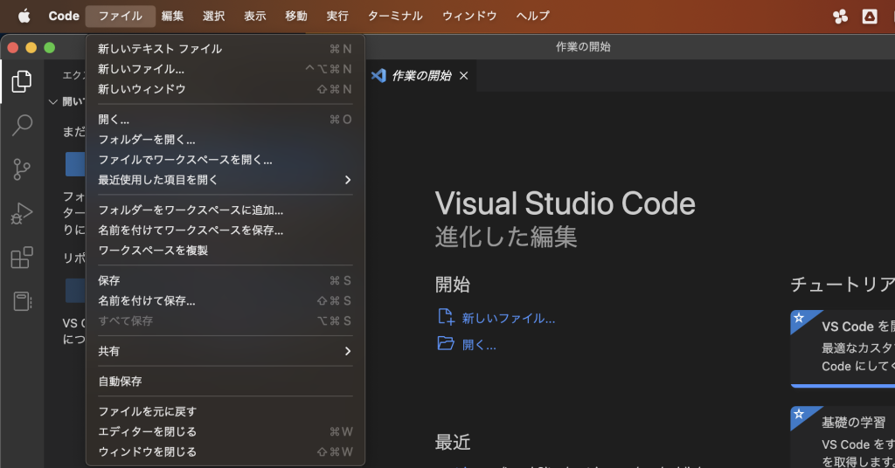Choose 新しいテキスト ファイル from menu
895x468 pixels.
pyautogui.click(x=225, y=49)
